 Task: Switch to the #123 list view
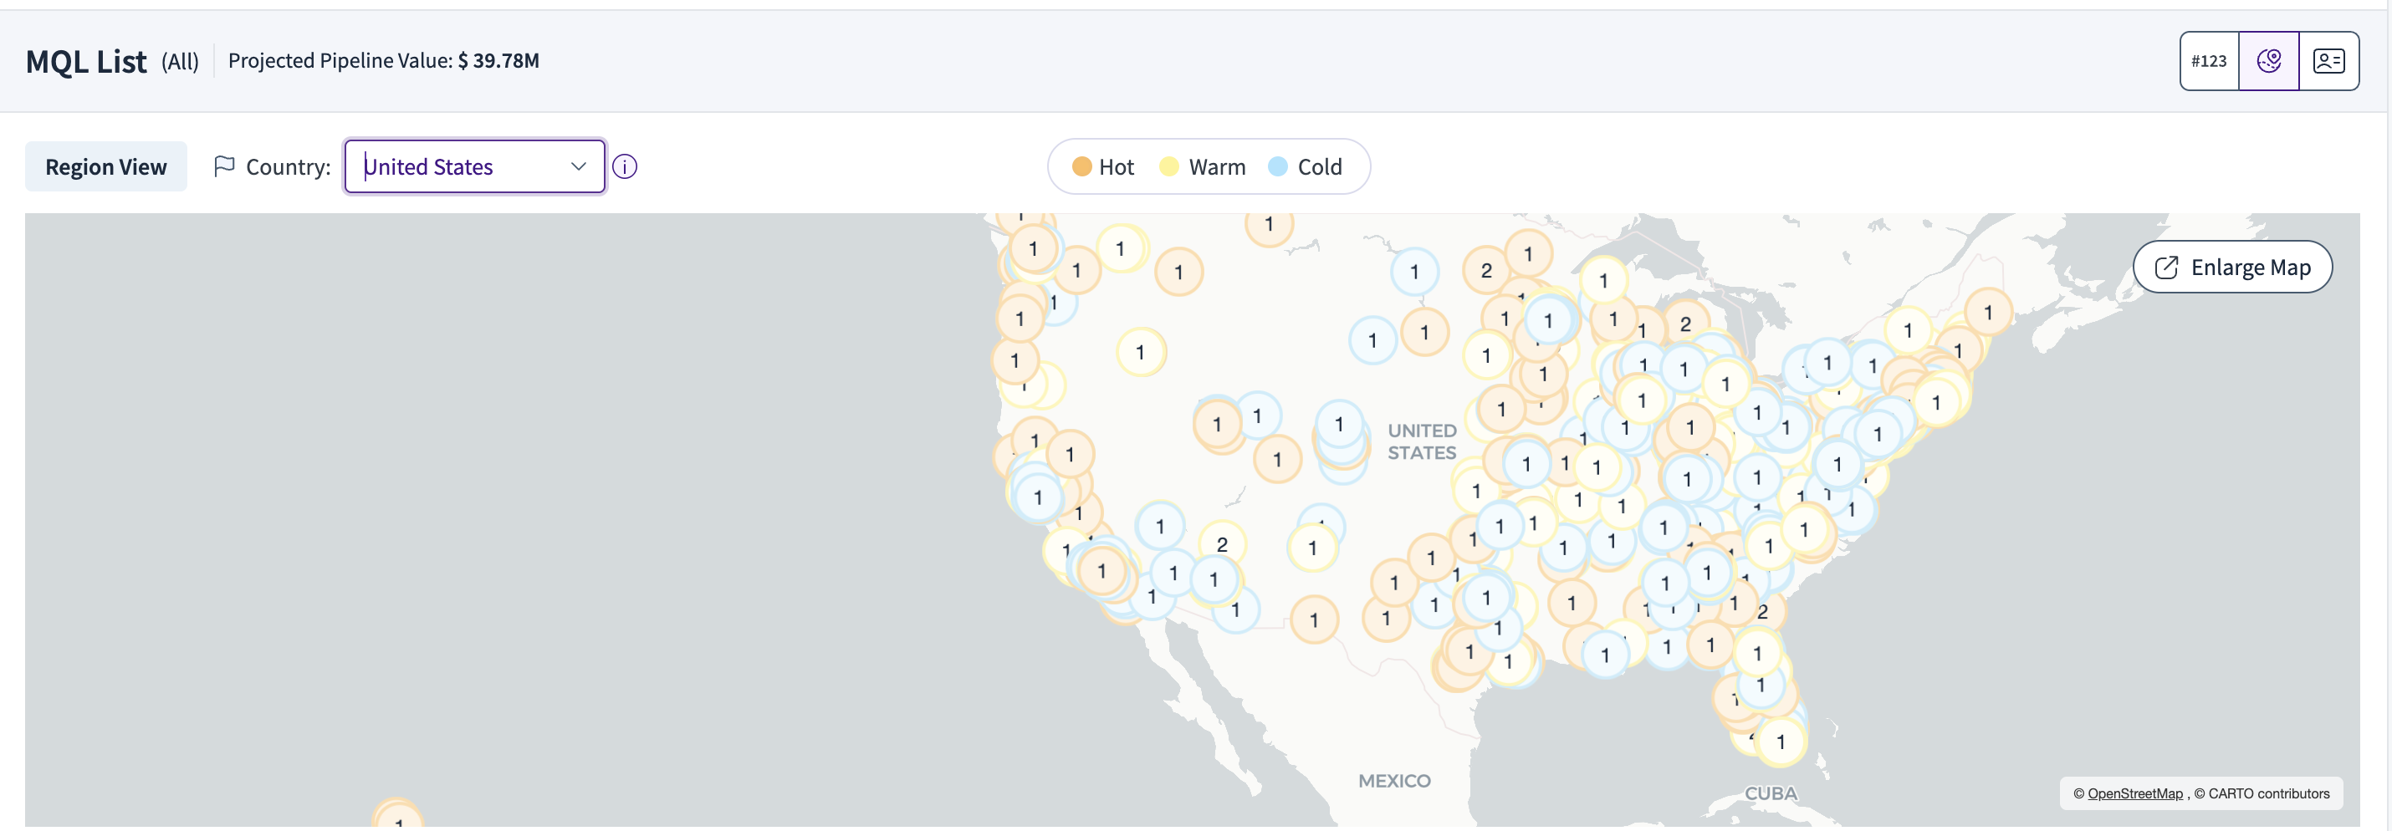click(2209, 61)
